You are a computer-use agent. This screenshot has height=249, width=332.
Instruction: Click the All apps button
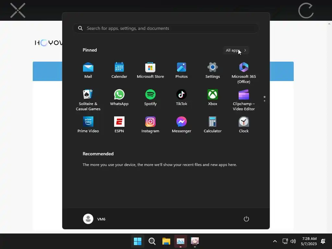click(x=236, y=50)
